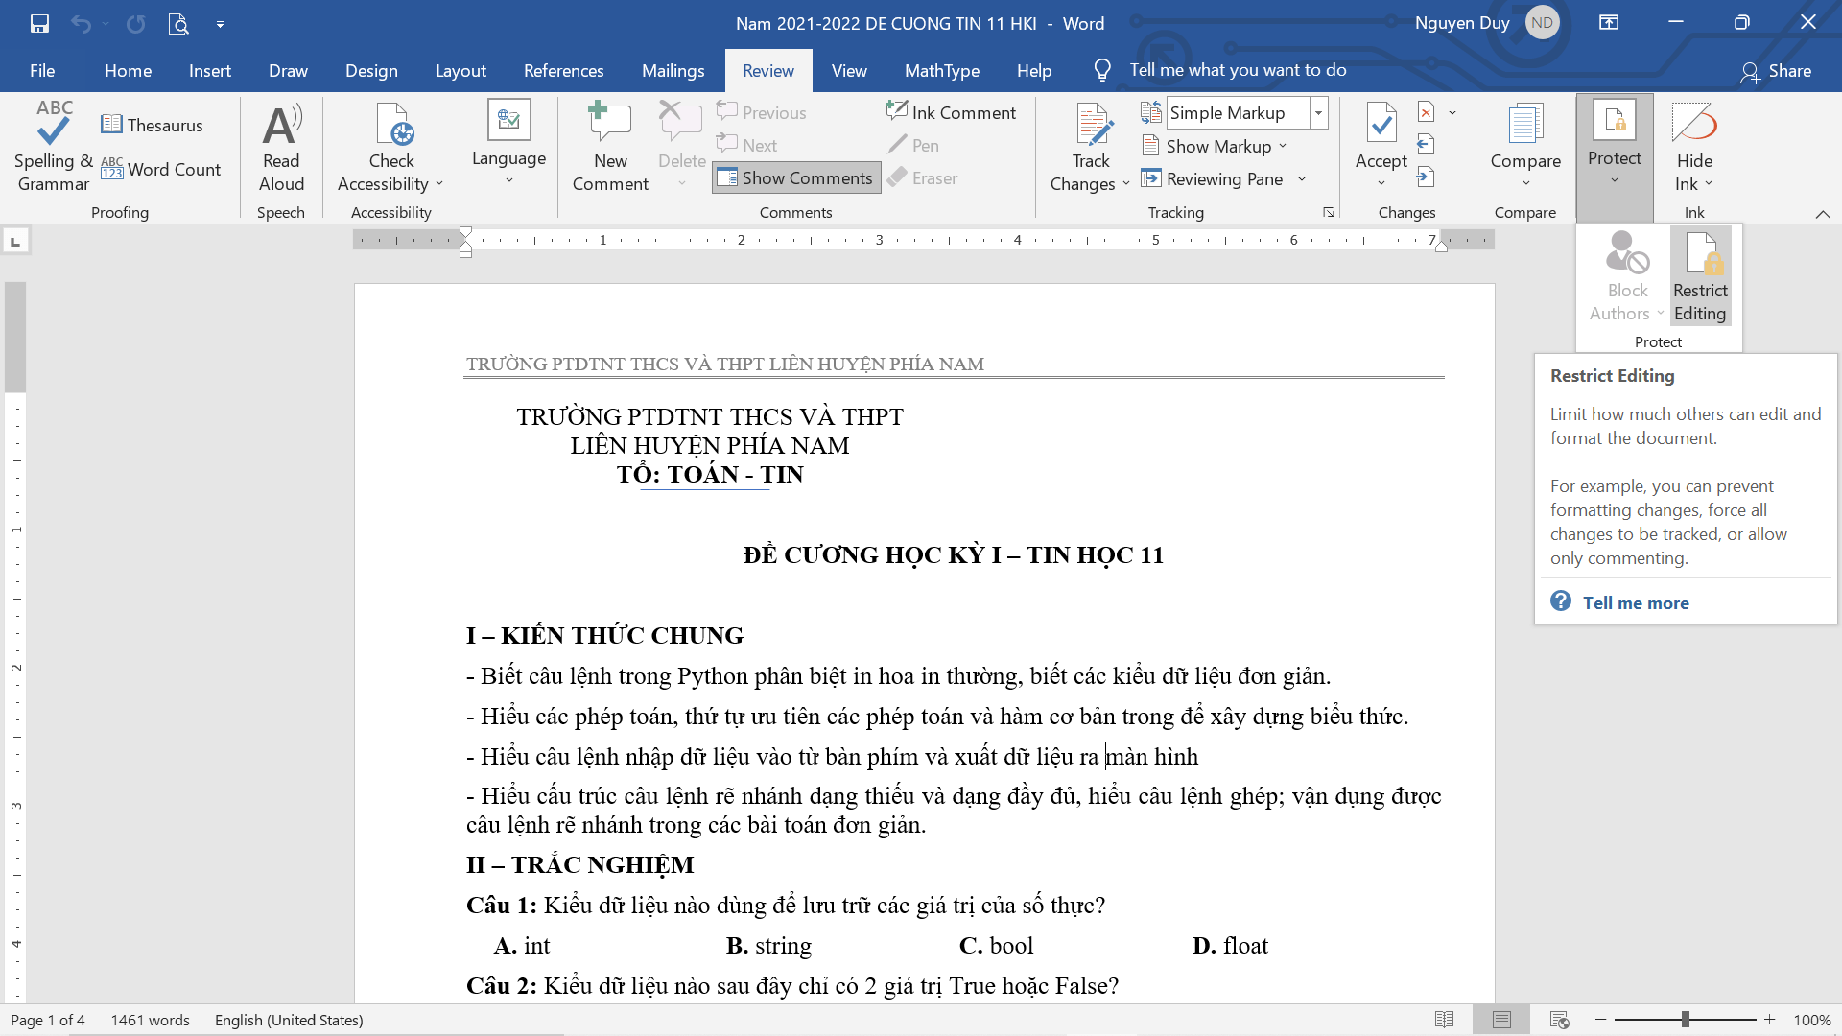Click Tell me what you want to do box
Screen dimensions: 1842x1036
pyautogui.click(x=1238, y=70)
